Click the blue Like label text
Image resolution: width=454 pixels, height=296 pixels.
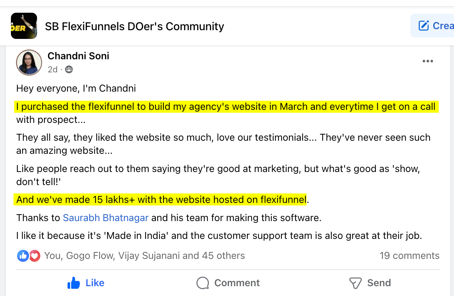coord(95,283)
